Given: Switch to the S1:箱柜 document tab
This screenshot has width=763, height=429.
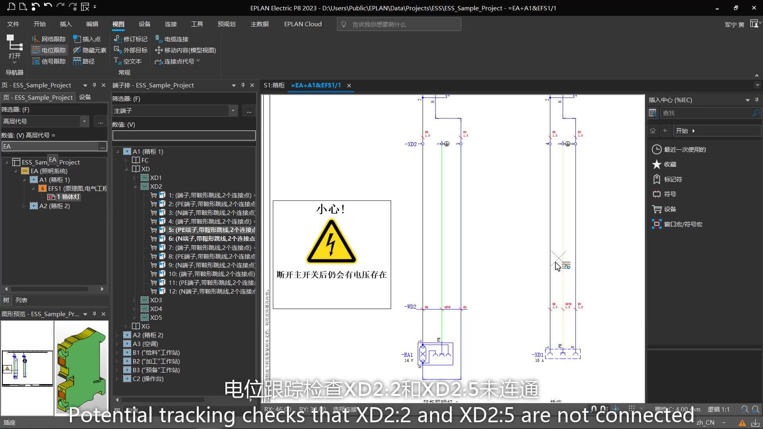Looking at the screenshot, I should pyautogui.click(x=274, y=85).
